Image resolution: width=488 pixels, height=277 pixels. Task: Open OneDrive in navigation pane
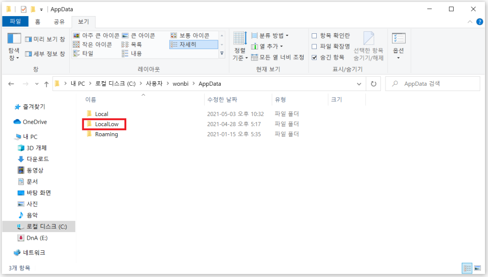pyautogui.click(x=30, y=122)
